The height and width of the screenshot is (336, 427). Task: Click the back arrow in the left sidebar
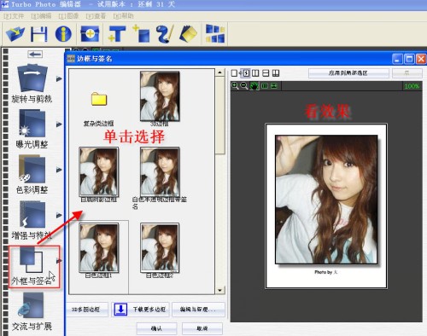coord(35,54)
